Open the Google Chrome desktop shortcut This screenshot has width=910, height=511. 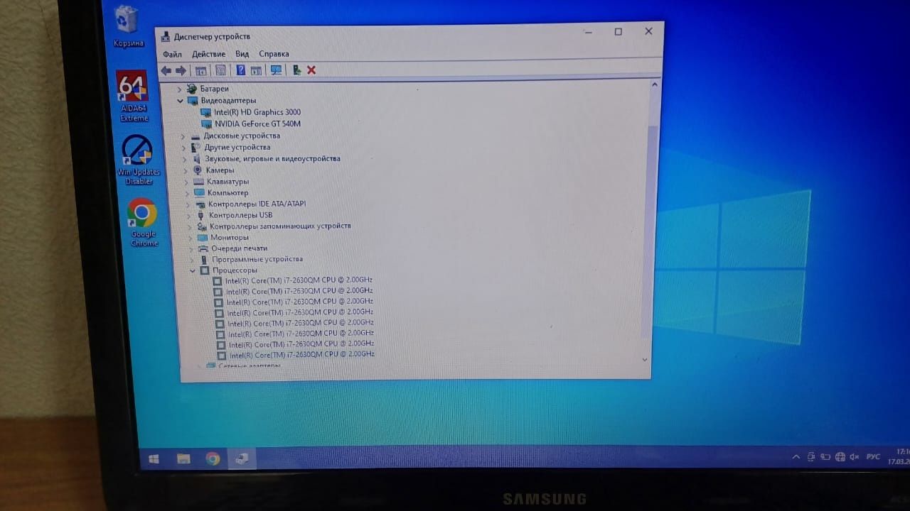tap(143, 222)
